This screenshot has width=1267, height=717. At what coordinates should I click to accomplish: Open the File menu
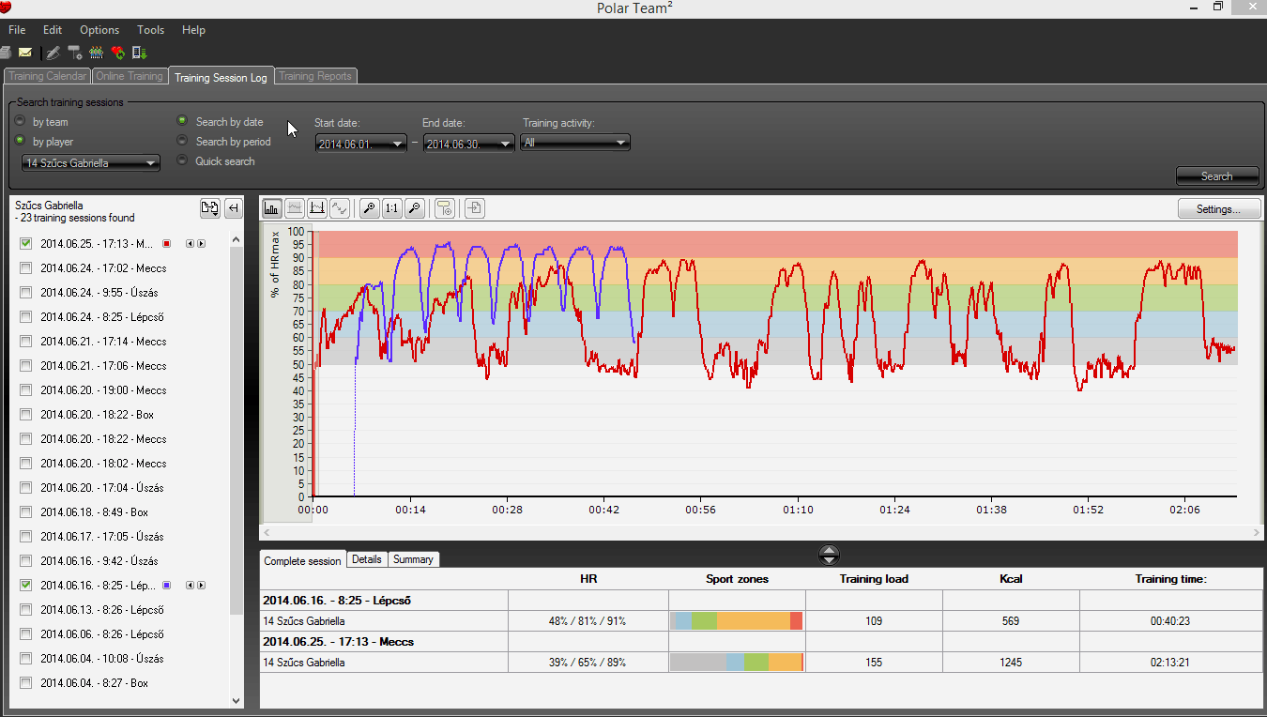point(17,30)
